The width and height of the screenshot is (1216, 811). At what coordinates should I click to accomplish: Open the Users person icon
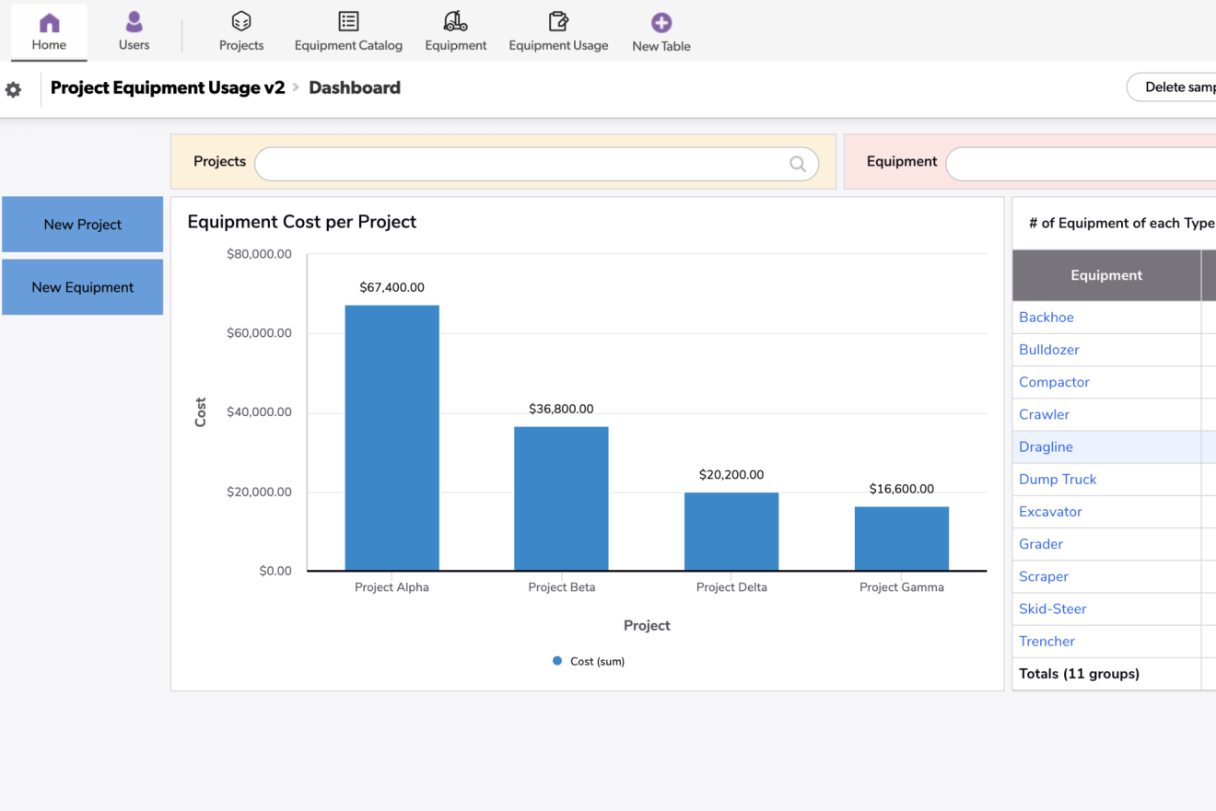(134, 22)
